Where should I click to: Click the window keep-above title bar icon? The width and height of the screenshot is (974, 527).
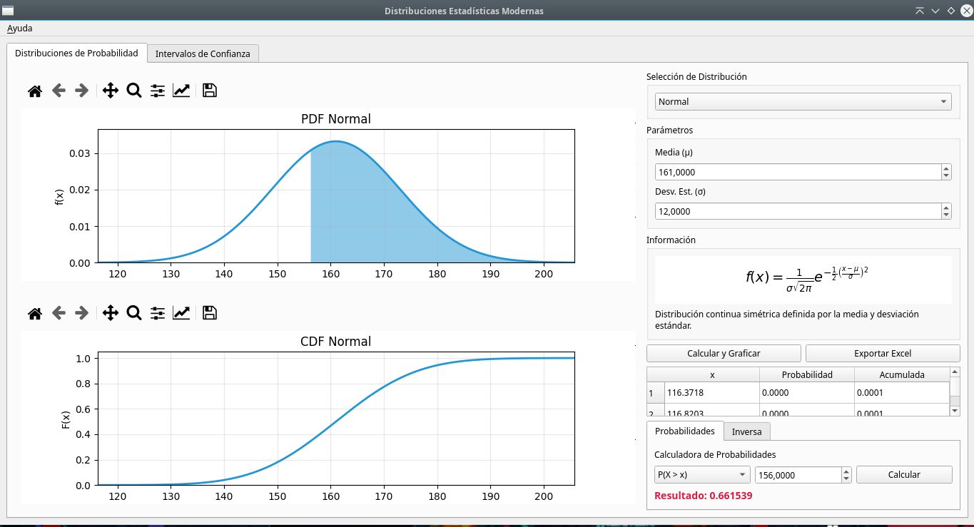pyautogui.click(x=920, y=11)
